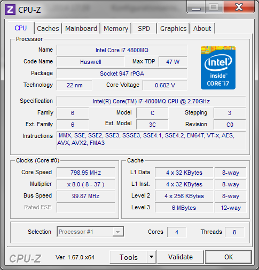Click the processor Name field
Image resolution: width=259 pixels, height=270 pixels.
point(122,50)
